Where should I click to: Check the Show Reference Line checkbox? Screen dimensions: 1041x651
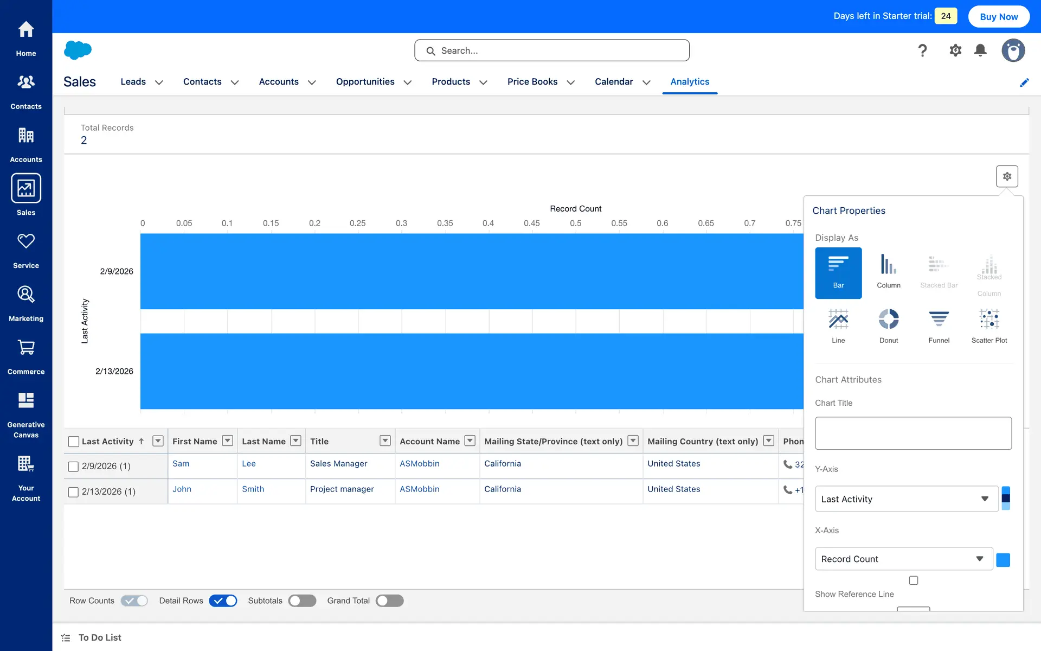[914, 580]
